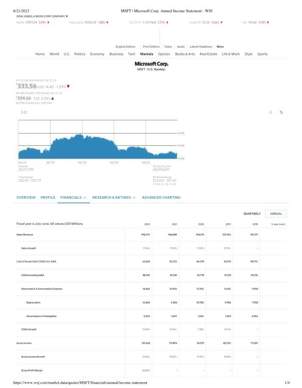The width and height of the screenshot is (302, 388).
Task: Click the Yen ticker quote
Action: pyautogui.click(x=255, y=22)
